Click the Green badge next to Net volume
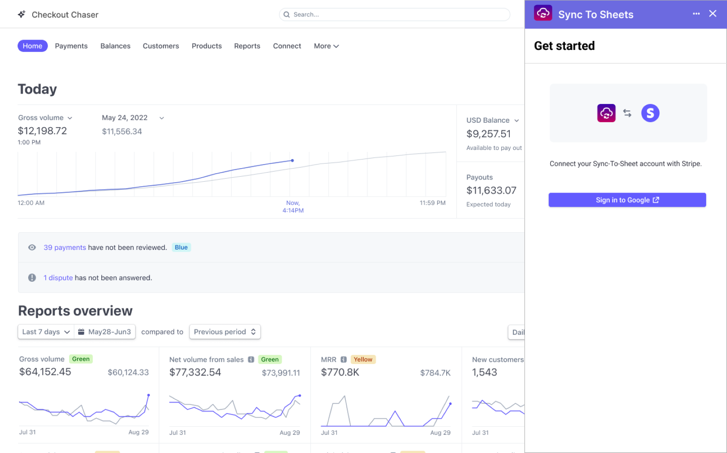 pyautogui.click(x=270, y=359)
